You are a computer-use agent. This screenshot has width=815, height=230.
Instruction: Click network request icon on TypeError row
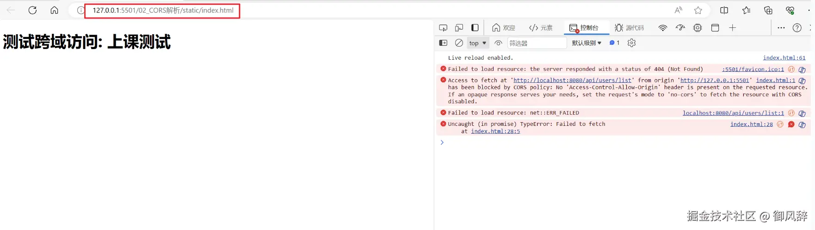click(x=780, y=124)
